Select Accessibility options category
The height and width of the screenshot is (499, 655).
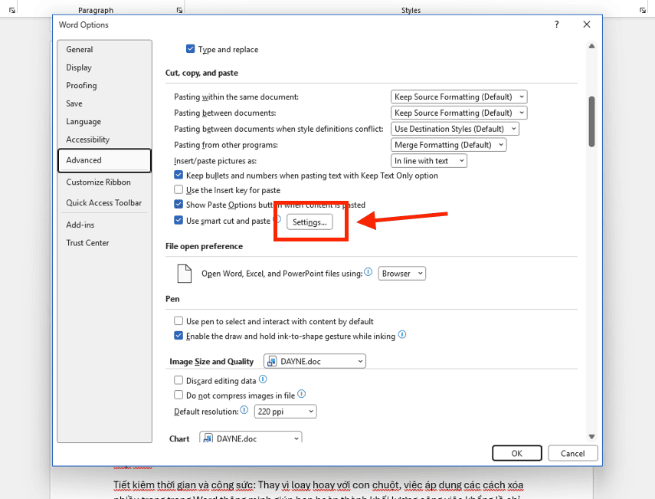click(104, 140)
